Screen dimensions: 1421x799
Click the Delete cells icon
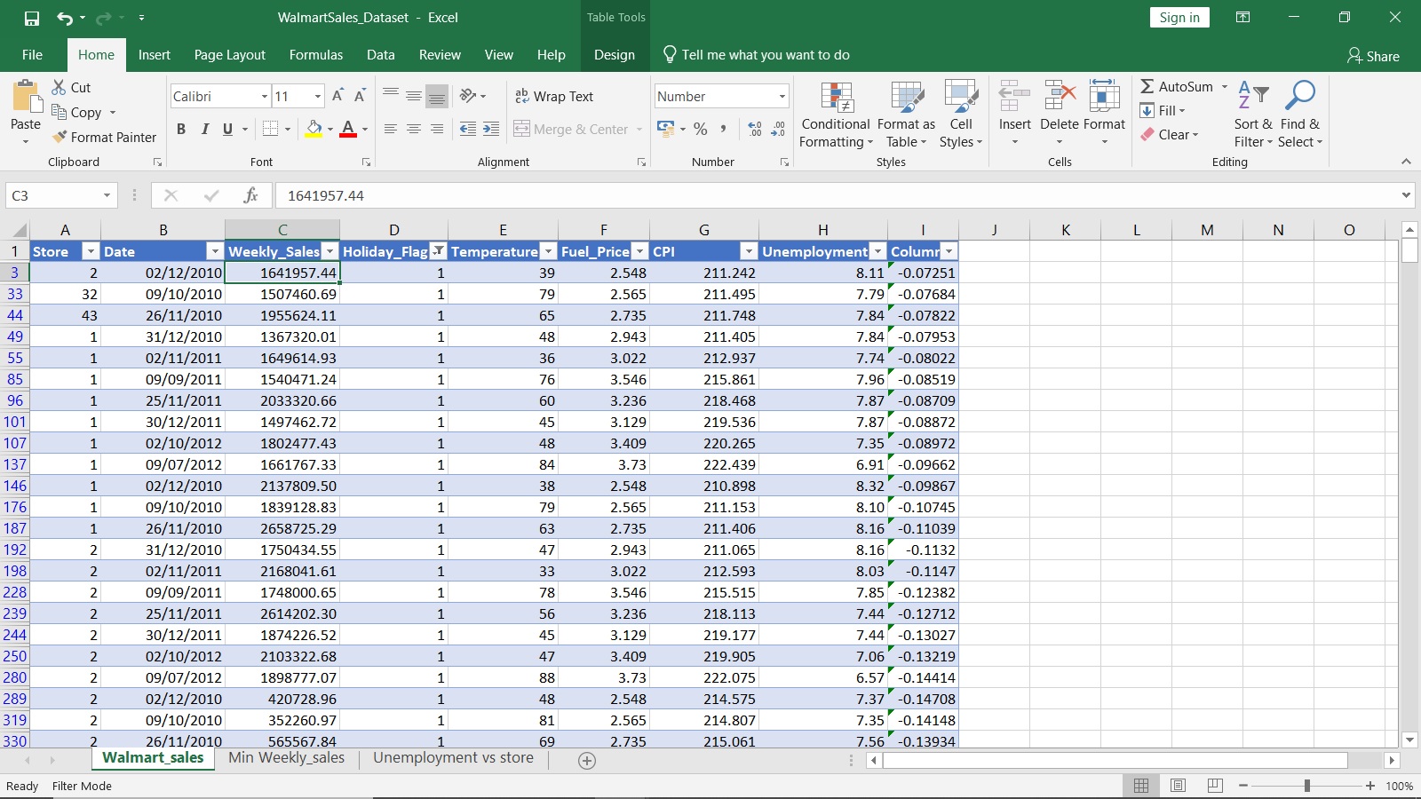[x=1060, y=95]
